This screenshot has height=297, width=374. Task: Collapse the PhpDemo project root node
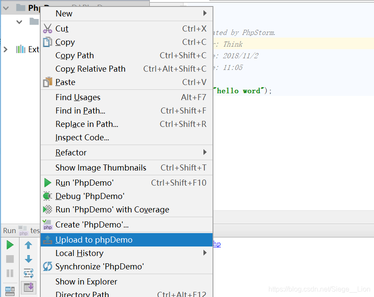coord(6,8)
